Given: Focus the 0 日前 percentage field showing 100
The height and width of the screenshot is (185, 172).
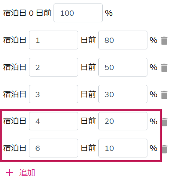Looking at the screenshot, I should 78,13.
